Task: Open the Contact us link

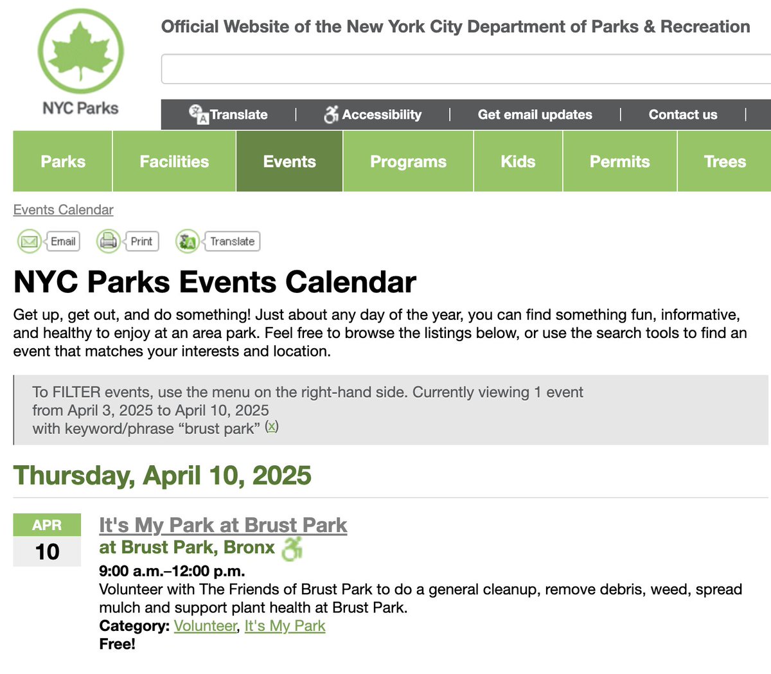Action: [682, 115]
